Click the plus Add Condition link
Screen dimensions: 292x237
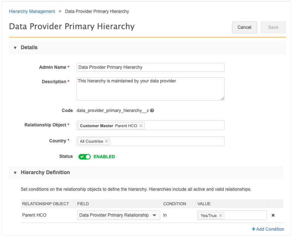[x=268, y=229]
